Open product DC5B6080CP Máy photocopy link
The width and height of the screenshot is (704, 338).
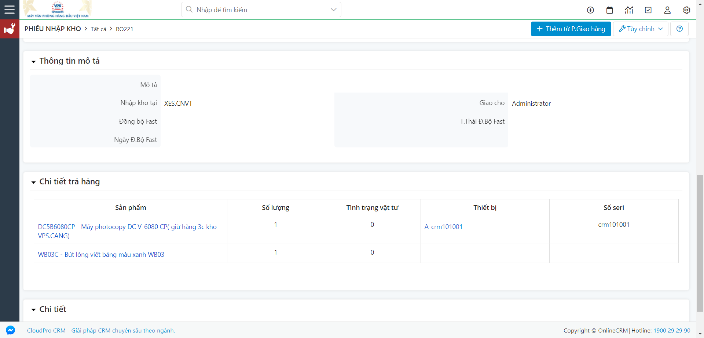pos(127,231)
